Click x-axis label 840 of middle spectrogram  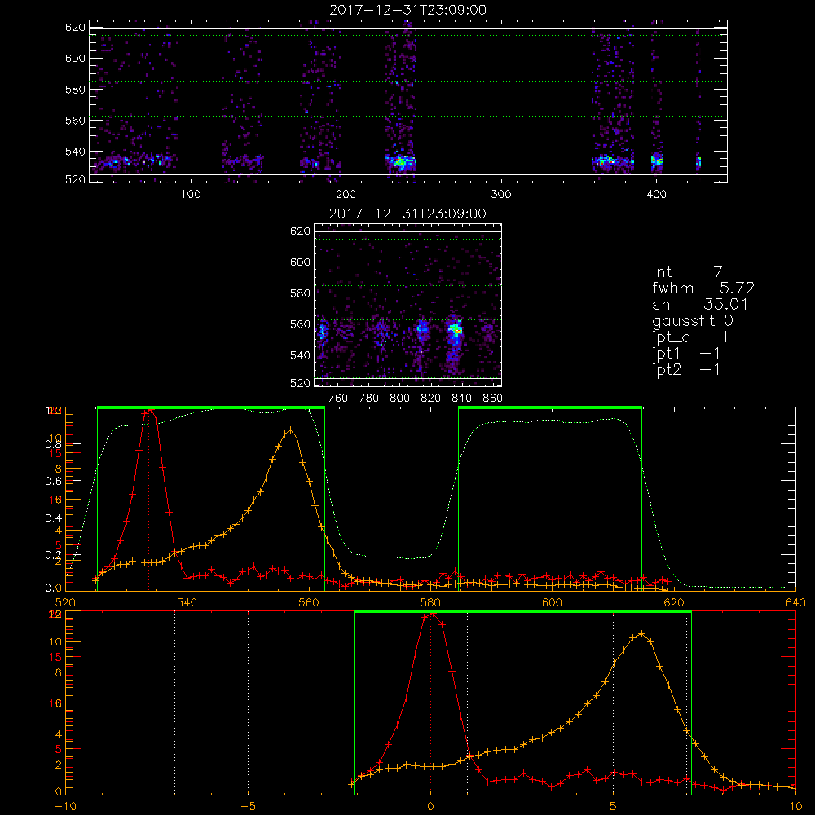pos(461,399)
